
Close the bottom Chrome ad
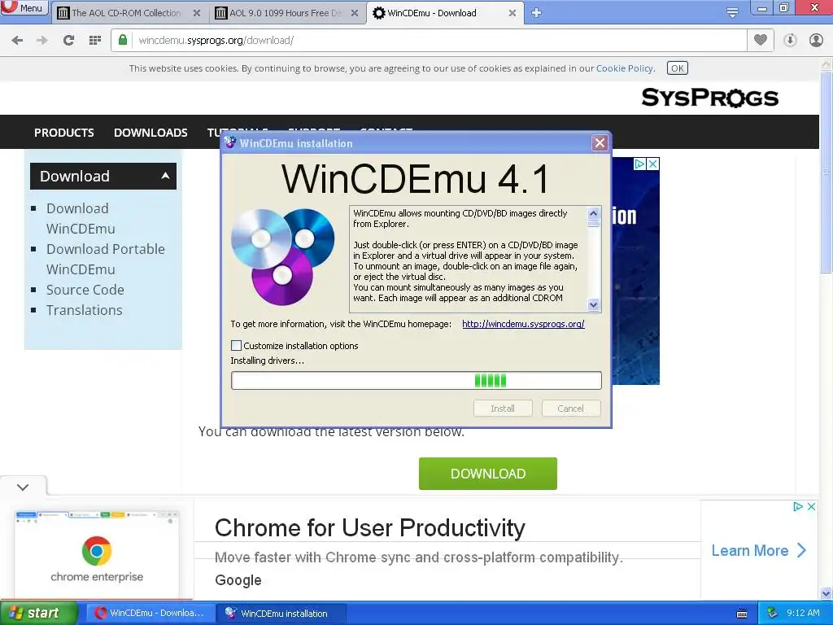click(x=811, y=506)
